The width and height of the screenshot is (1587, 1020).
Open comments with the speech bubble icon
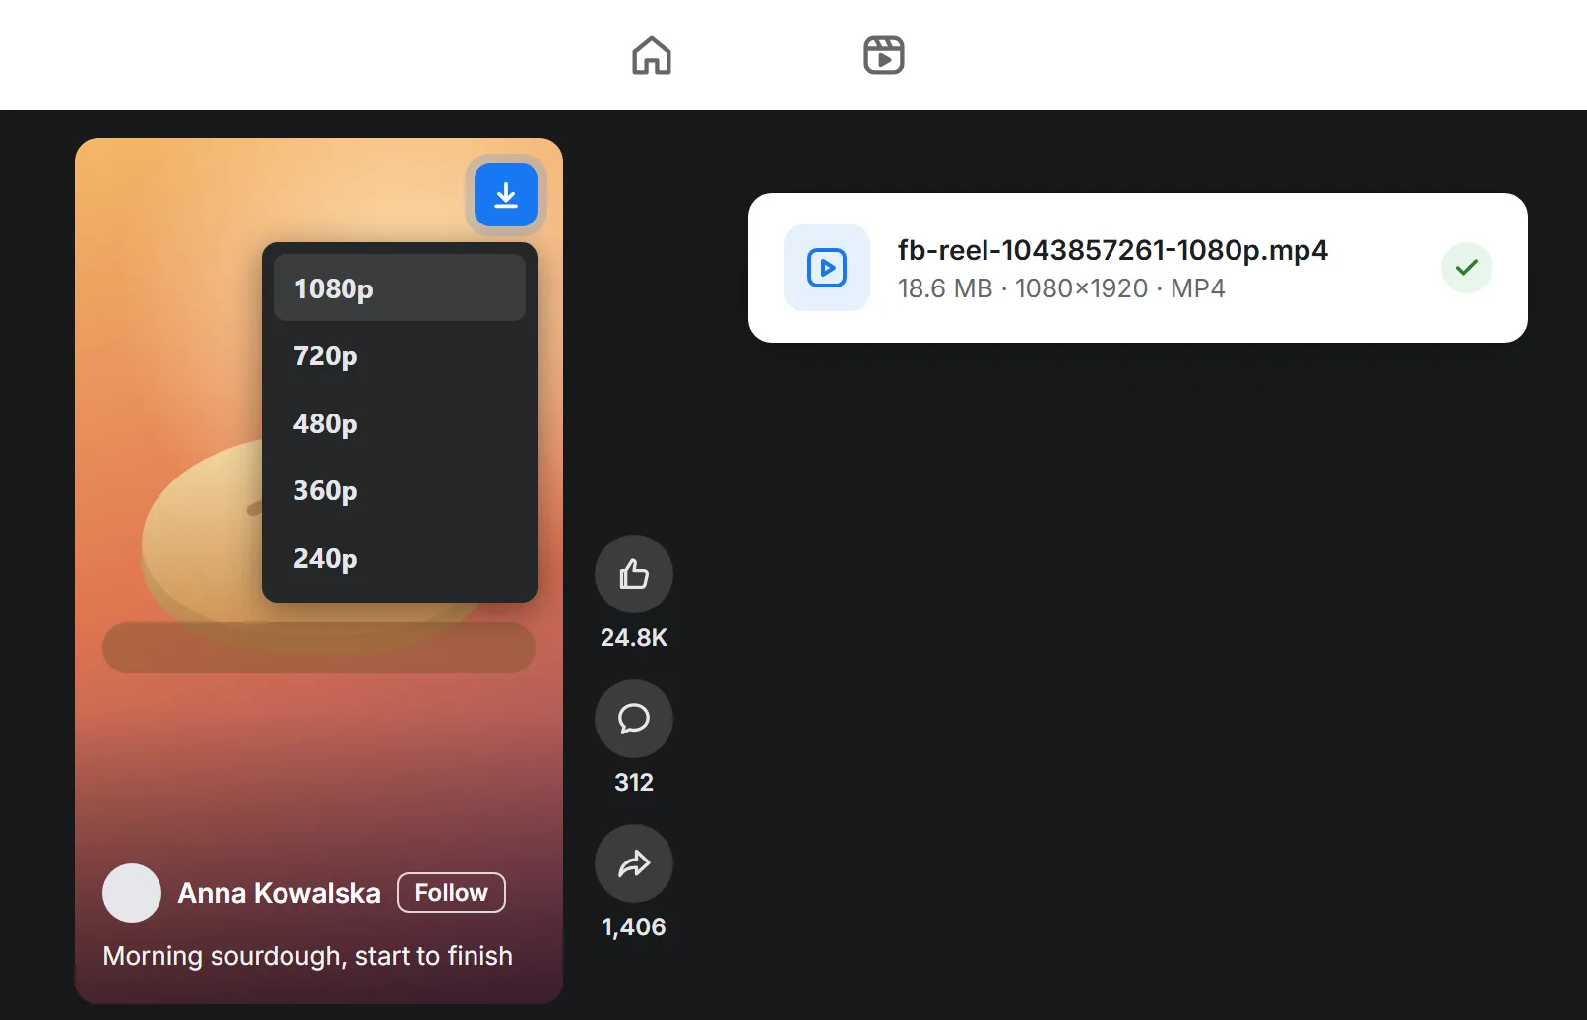pos(634,719)
